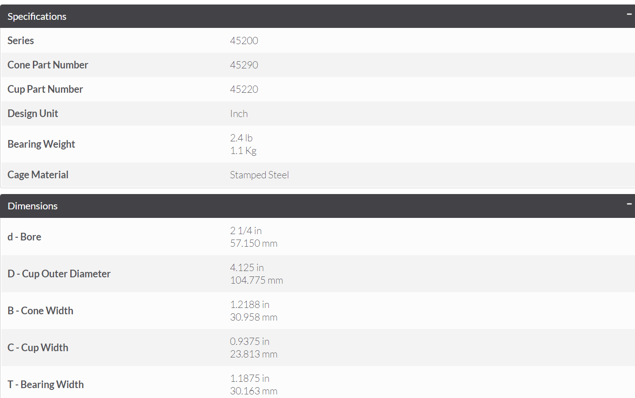Collapse the Specifications section minus icon

(x=629, y=14)
